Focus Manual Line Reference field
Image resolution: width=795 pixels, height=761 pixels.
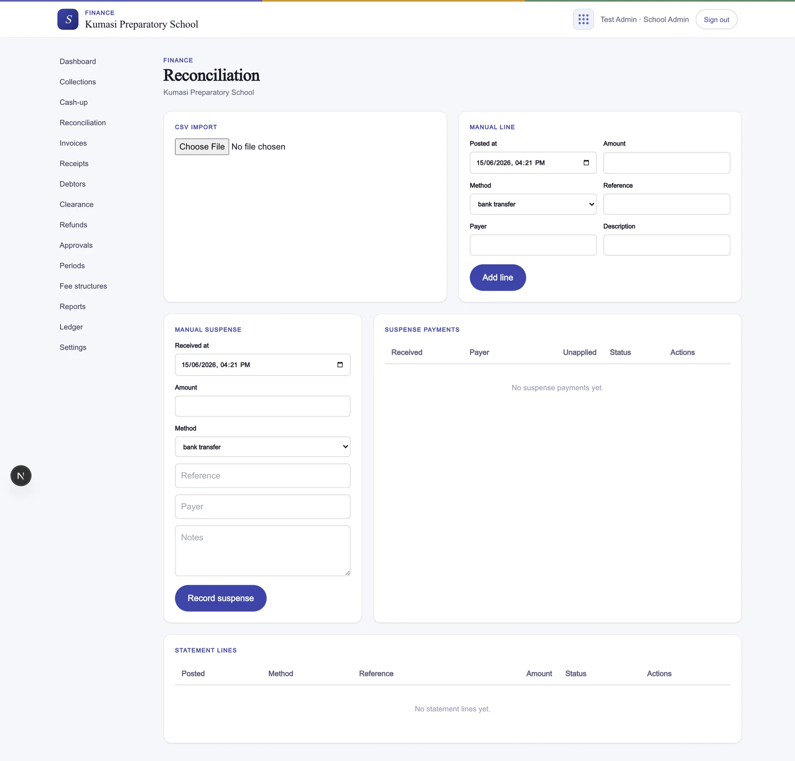667,204
